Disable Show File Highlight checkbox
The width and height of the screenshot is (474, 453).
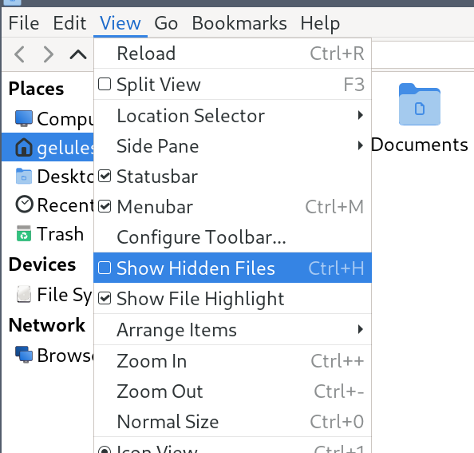(105, 299)
